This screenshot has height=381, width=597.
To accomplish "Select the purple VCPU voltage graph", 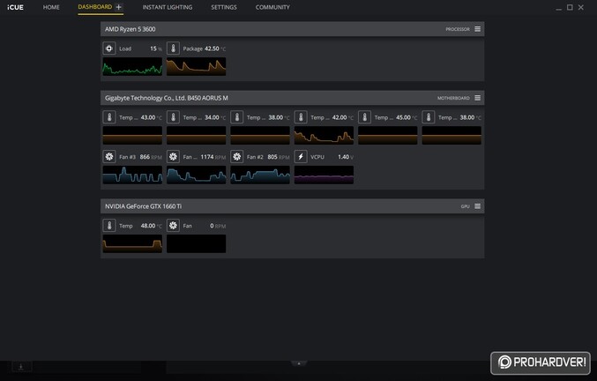I will tap(324, 175).
